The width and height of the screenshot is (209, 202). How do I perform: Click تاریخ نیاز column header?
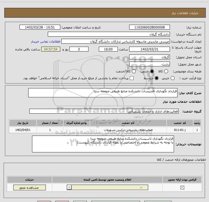(23, 123)
